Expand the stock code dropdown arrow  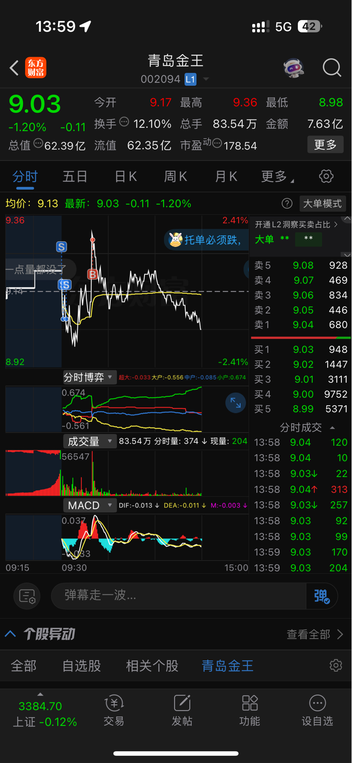tap(206, 79)
